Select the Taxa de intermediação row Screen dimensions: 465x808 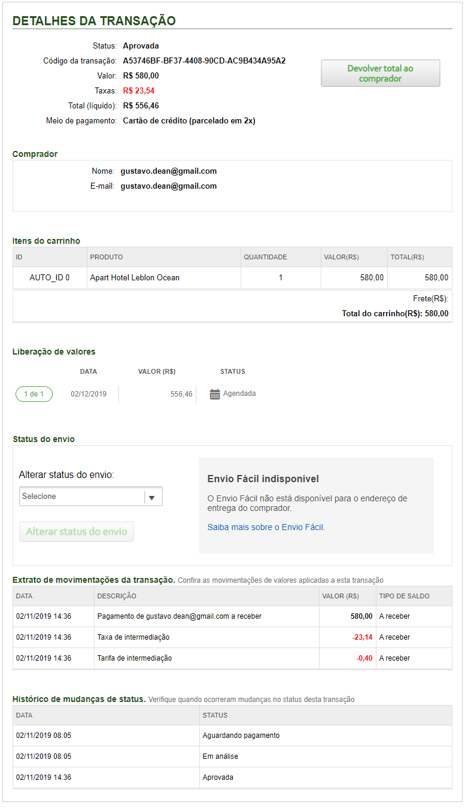(133, 637)
